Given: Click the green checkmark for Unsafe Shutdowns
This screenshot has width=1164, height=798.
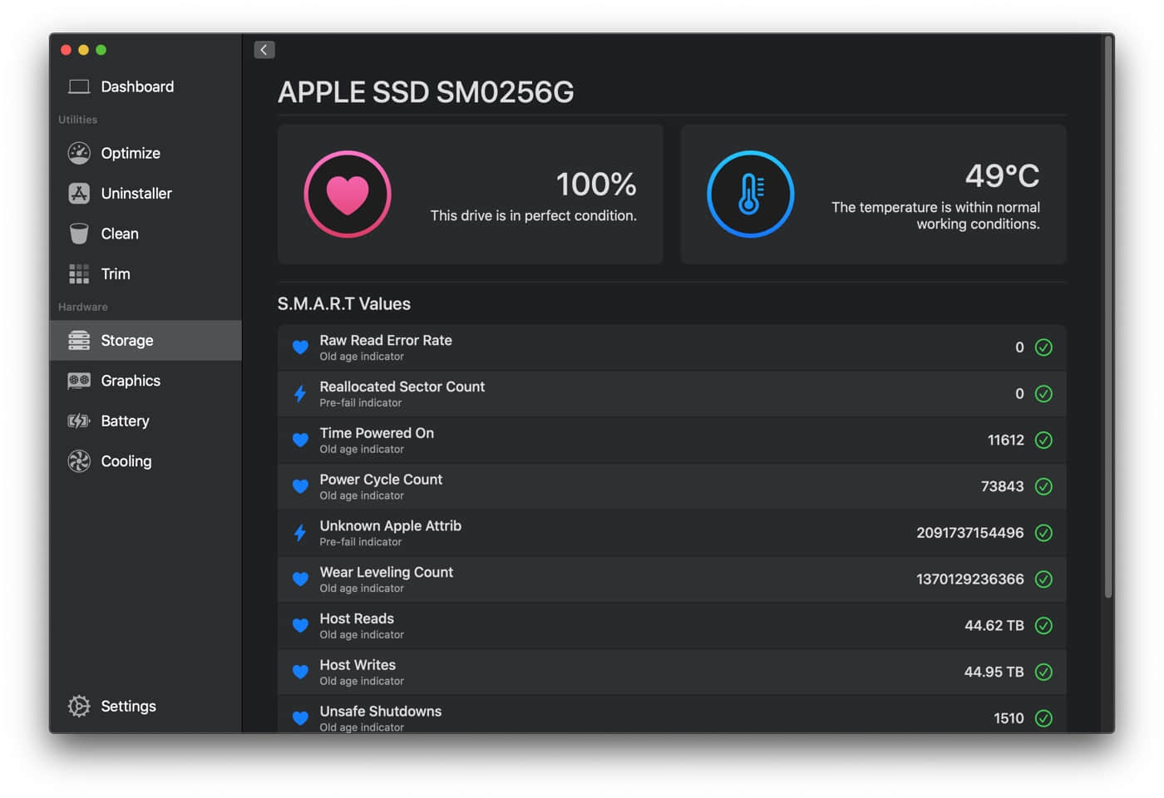Looking at the screenshot, I should (1043, 718).
